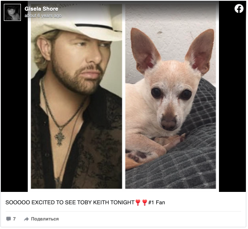Screen dimensions: 248x229
Task: Click the cross necklace in photo
Action: click(60, 137)
